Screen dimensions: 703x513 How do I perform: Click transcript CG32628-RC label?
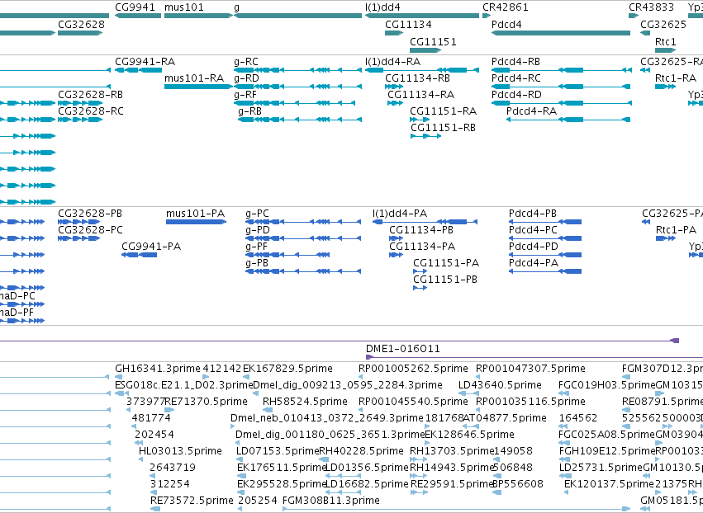[x=91, y=111]
